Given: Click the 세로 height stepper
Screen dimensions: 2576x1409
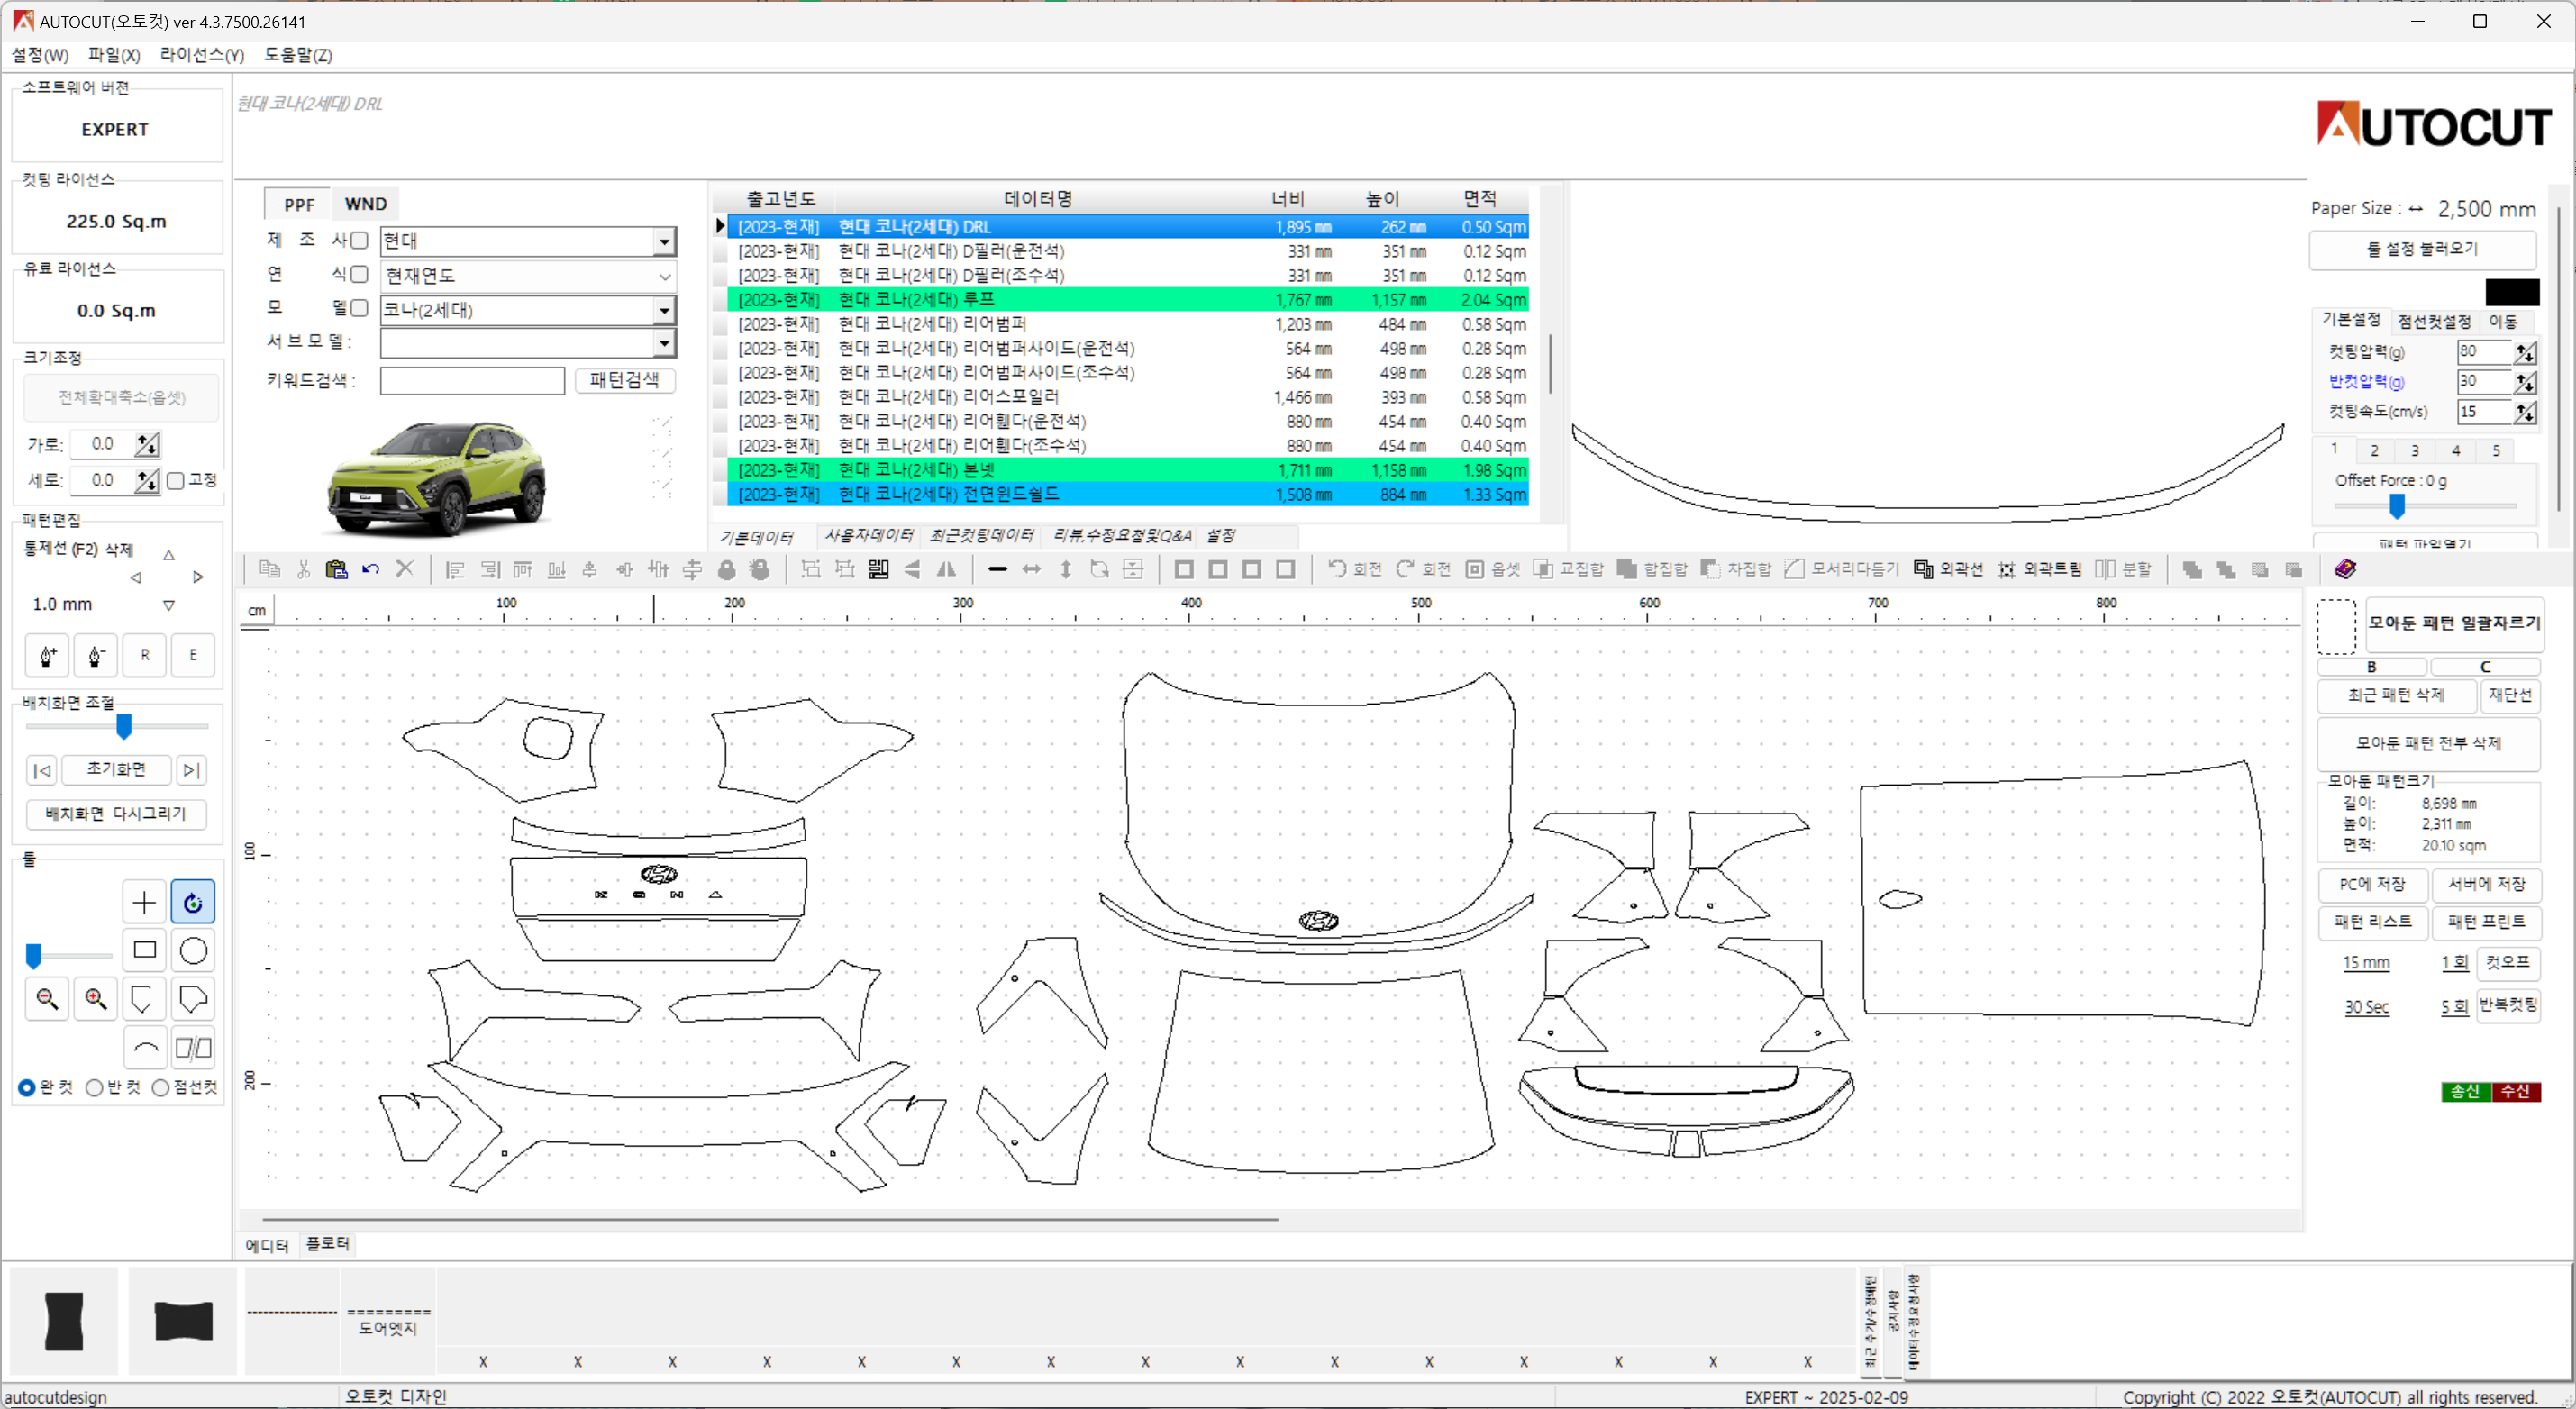Looking at the screenshot, I should coord(147,481).
